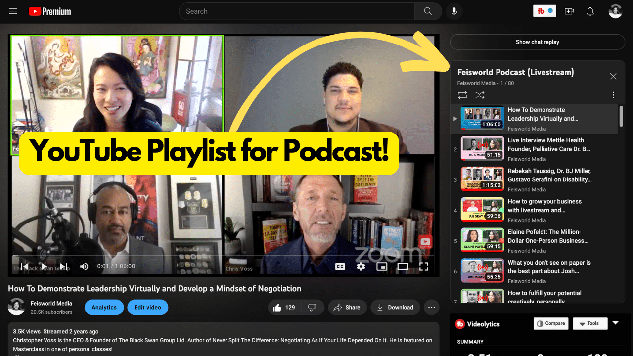Open the notifications bell

[x=590, y=11]
